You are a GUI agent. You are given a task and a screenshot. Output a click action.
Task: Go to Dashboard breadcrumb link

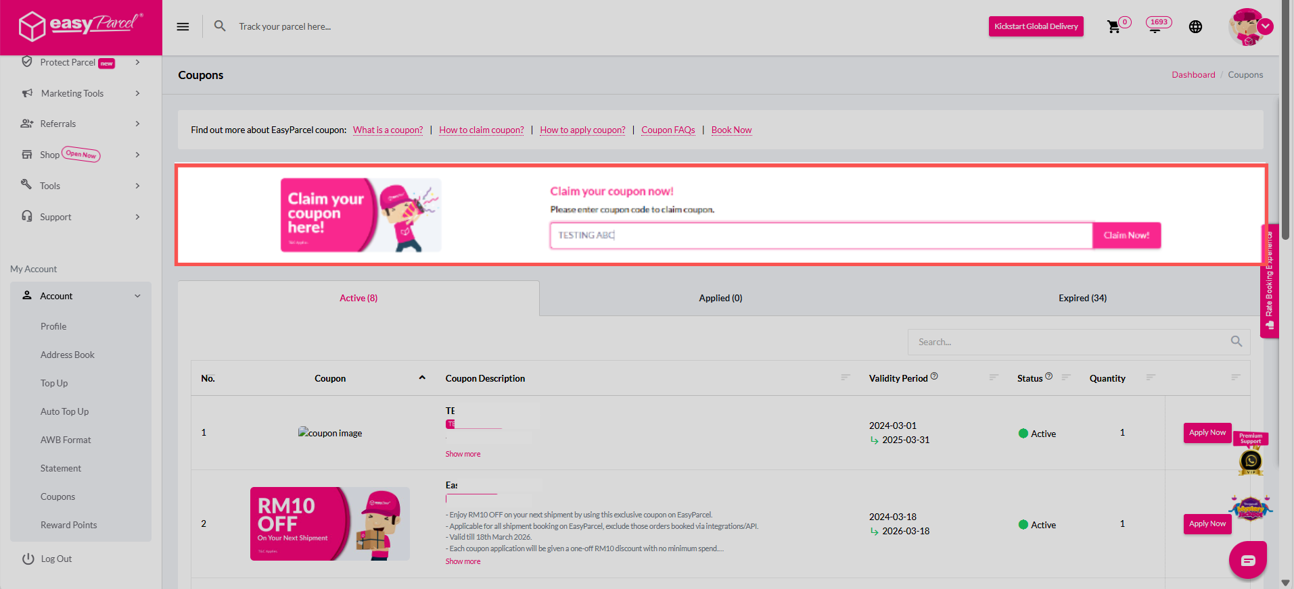coord(1193,74)
